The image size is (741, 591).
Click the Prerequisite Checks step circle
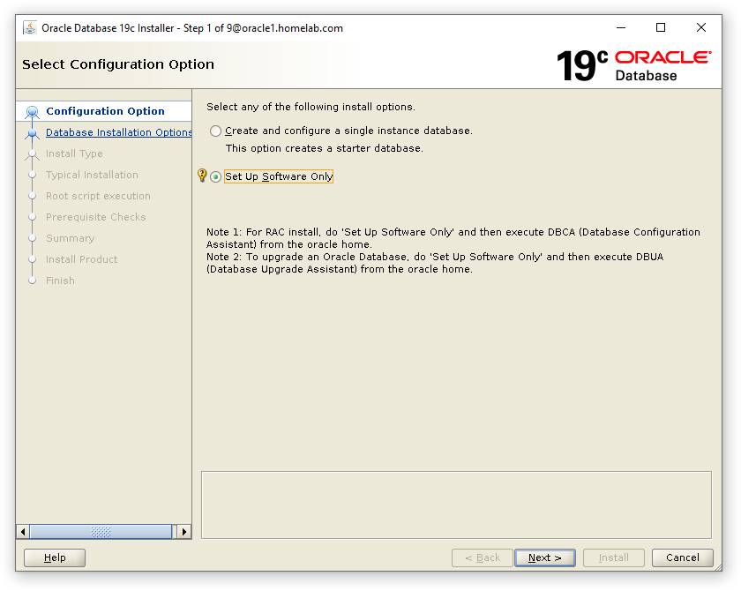(32, 217)
